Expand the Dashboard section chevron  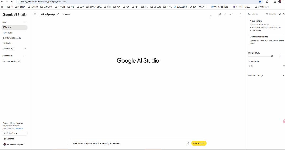pos(25,56)
